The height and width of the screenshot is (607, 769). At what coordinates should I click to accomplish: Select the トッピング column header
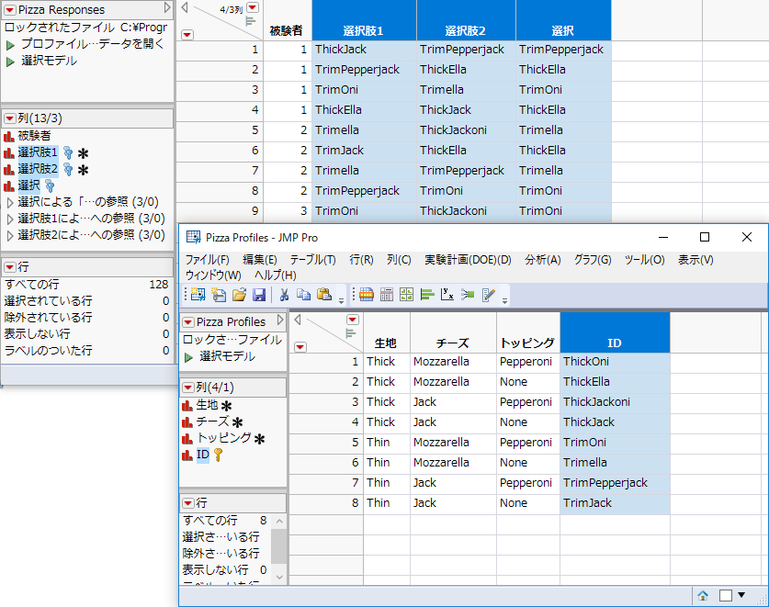click(x=527, y=343)
